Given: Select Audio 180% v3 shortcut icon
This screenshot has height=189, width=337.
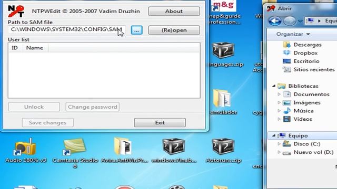Looking at the screenshot, I should coord(25,147).
